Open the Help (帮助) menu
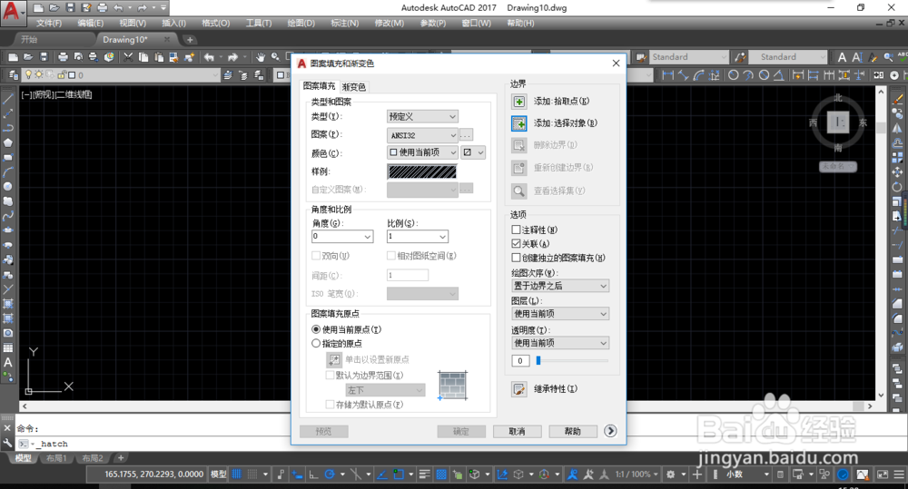The height and width of the screenshot is (489, 908). [x=520, y=24]
